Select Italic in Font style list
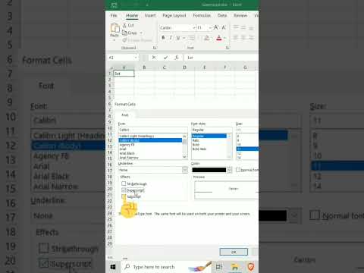The width and height of the screenshot is (364, 273). tap(209, 140)
